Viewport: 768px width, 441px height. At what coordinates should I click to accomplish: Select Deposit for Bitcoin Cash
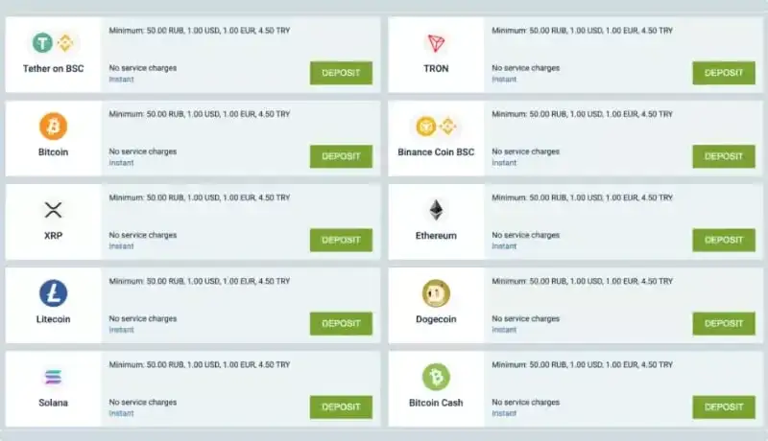723,406
